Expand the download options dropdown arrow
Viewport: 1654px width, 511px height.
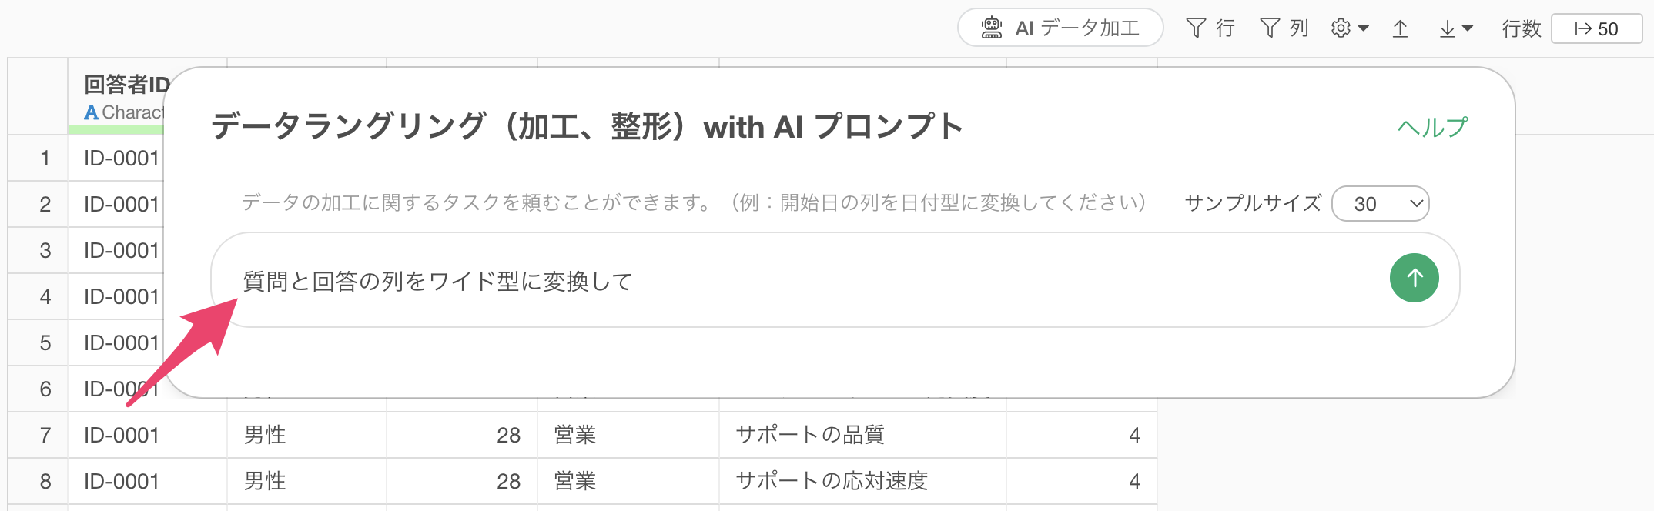pos(1468,28)
